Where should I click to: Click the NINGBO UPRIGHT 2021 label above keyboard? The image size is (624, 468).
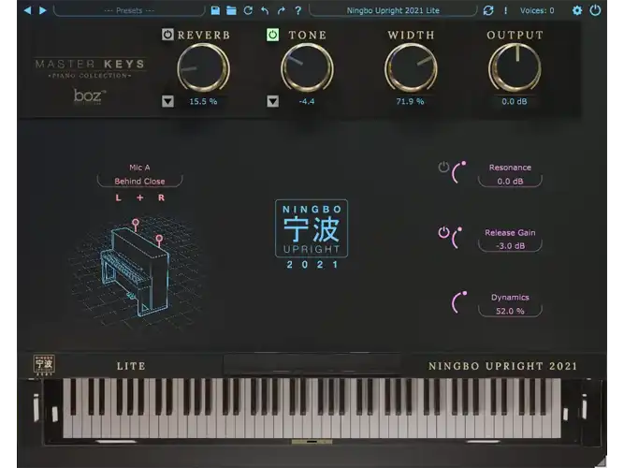tap(502, 366)
